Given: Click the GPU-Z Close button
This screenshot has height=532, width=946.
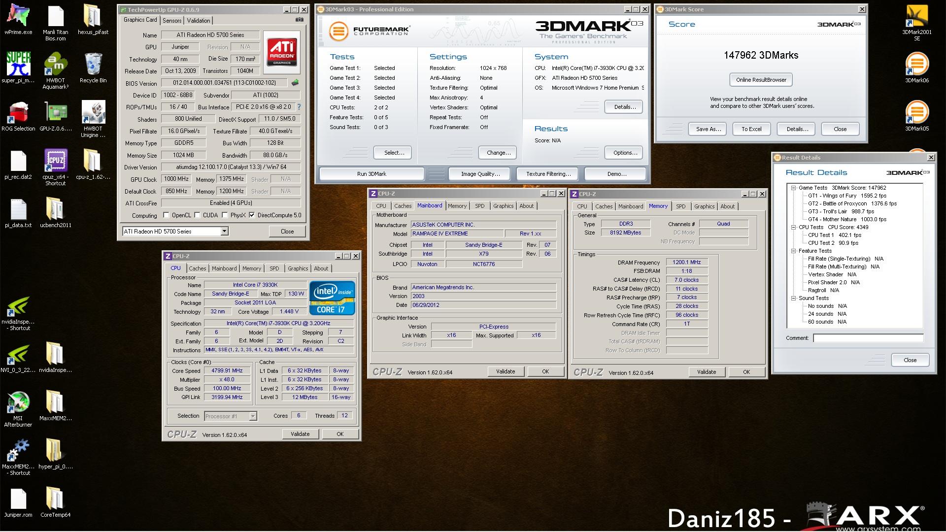Looking at the screenshot, I should pos(287,232).
